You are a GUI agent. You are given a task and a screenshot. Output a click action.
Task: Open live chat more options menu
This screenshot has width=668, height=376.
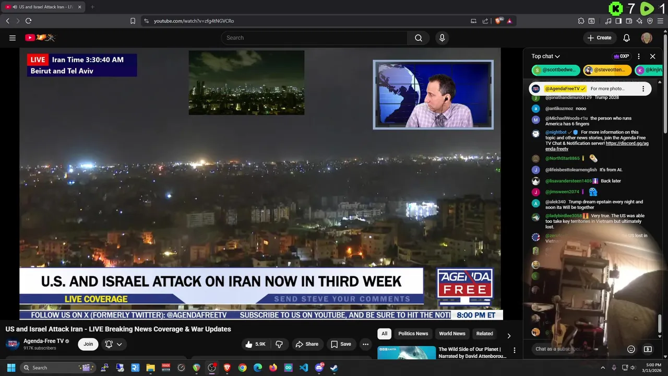tap(639, 56)
